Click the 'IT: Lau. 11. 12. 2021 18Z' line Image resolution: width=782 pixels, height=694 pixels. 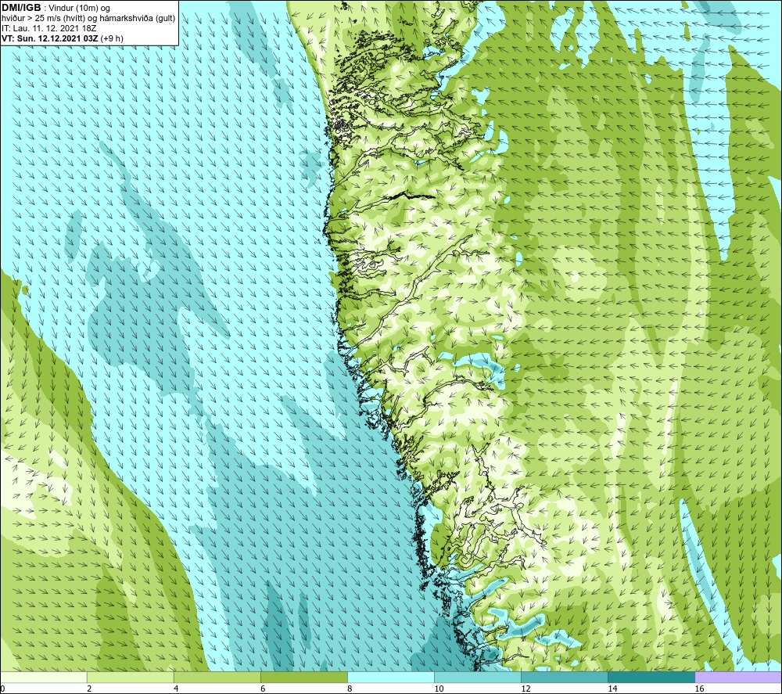click(48, 28)
